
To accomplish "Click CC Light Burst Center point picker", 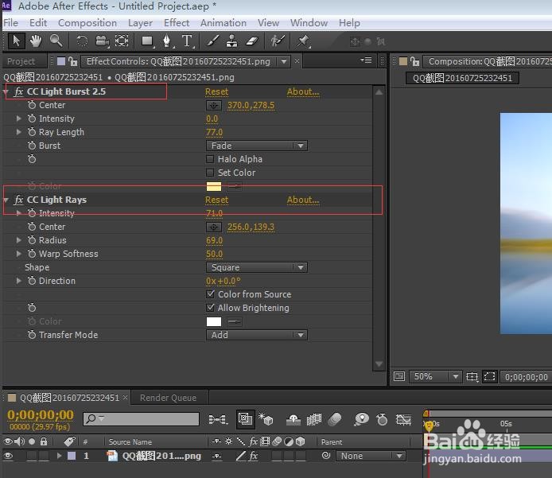I will click(214, 105).
